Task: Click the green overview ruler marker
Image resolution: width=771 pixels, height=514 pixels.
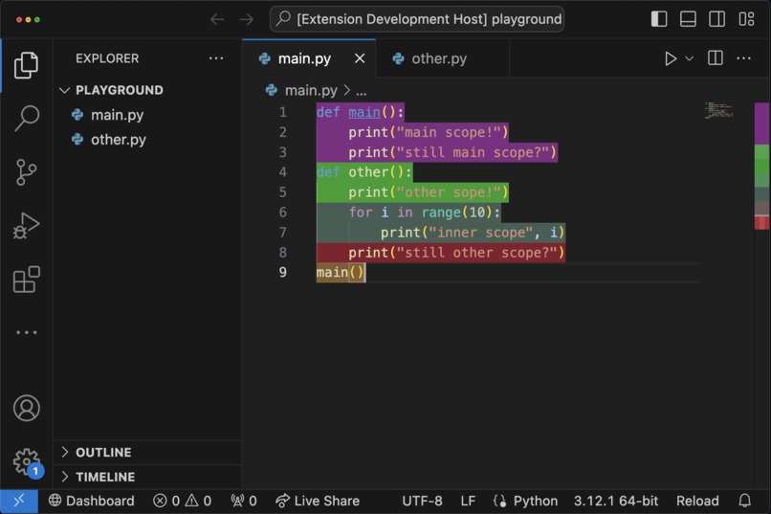Action: [x=761, y=166]
